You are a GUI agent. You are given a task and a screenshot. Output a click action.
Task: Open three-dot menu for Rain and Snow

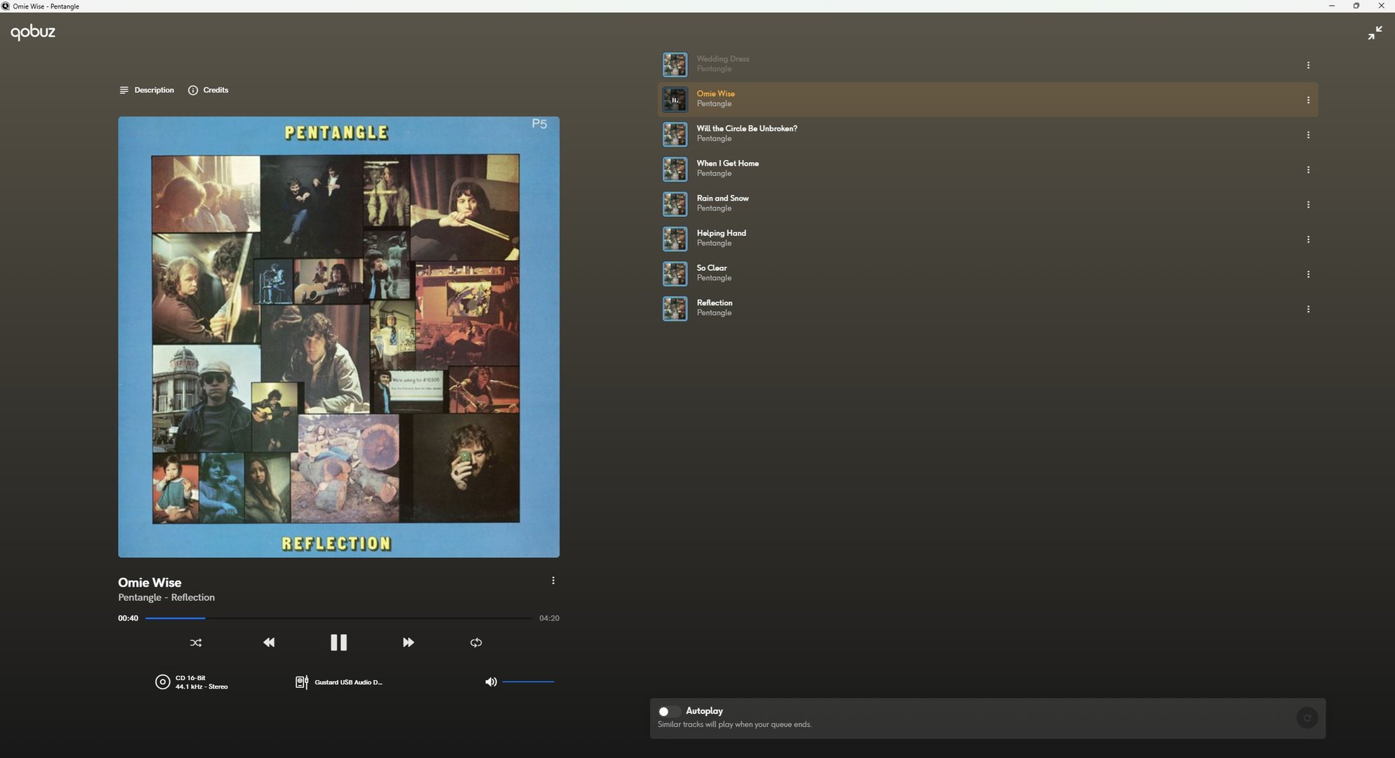(x=1308, y=204)
